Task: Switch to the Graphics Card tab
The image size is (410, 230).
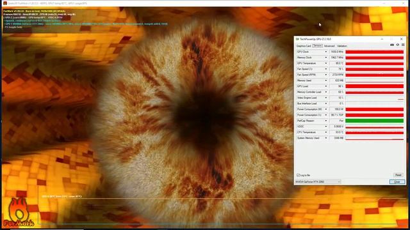Action: point(304,46)
